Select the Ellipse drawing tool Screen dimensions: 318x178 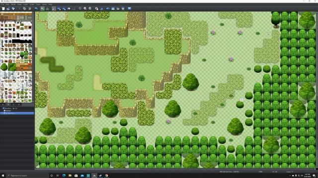click(x=64, y=8)
